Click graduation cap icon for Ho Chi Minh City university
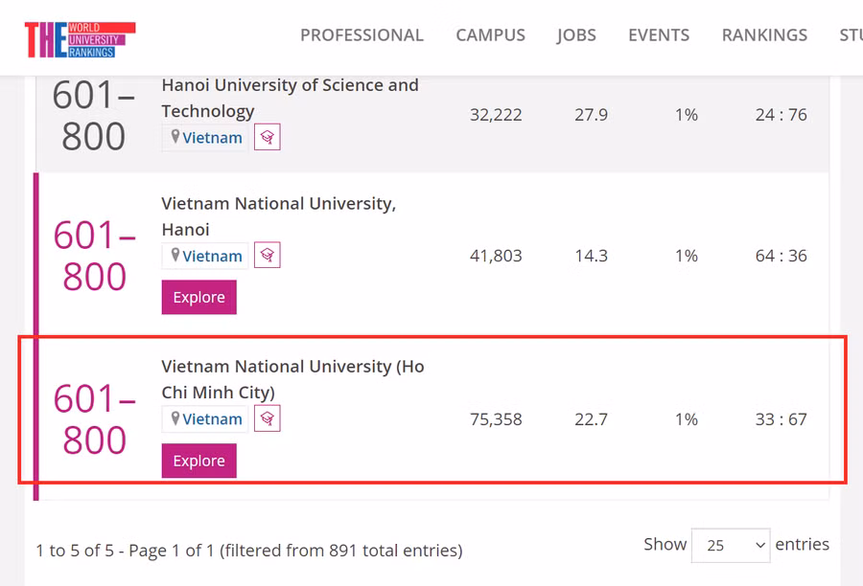 click(x=267, y=418)
